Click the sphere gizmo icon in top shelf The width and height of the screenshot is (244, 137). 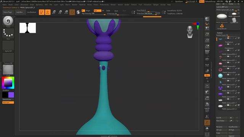coord(78,12)
